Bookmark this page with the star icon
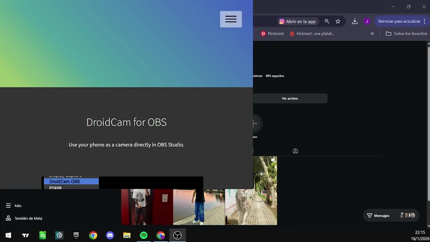The height and width of the screenshot is (242, 430). coord(338,21)
